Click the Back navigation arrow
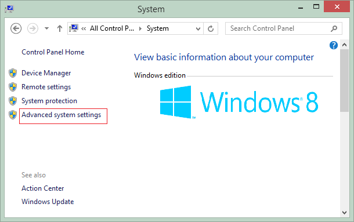The height and width of the screenshot is (222, 354). [x=16, y=28]
